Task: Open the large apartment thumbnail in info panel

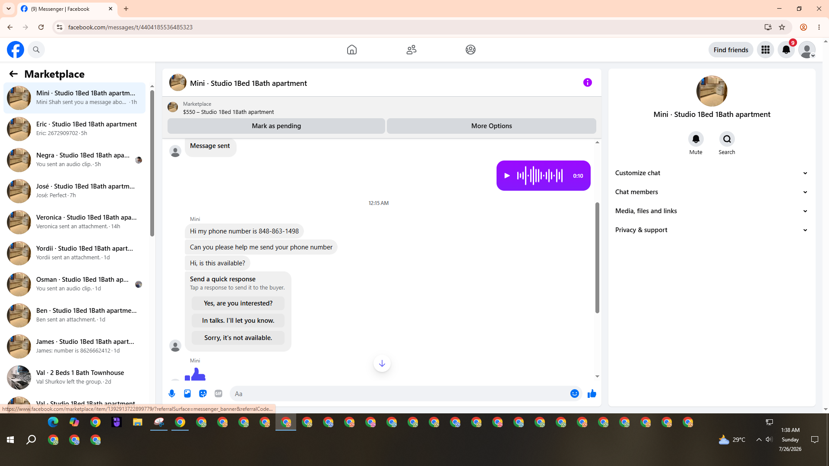Action: click(x=712, y=91)
